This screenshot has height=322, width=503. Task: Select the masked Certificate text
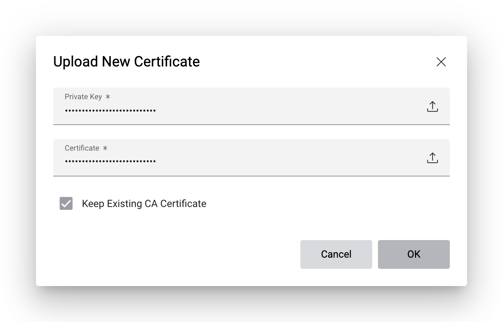tap(110, 161)
